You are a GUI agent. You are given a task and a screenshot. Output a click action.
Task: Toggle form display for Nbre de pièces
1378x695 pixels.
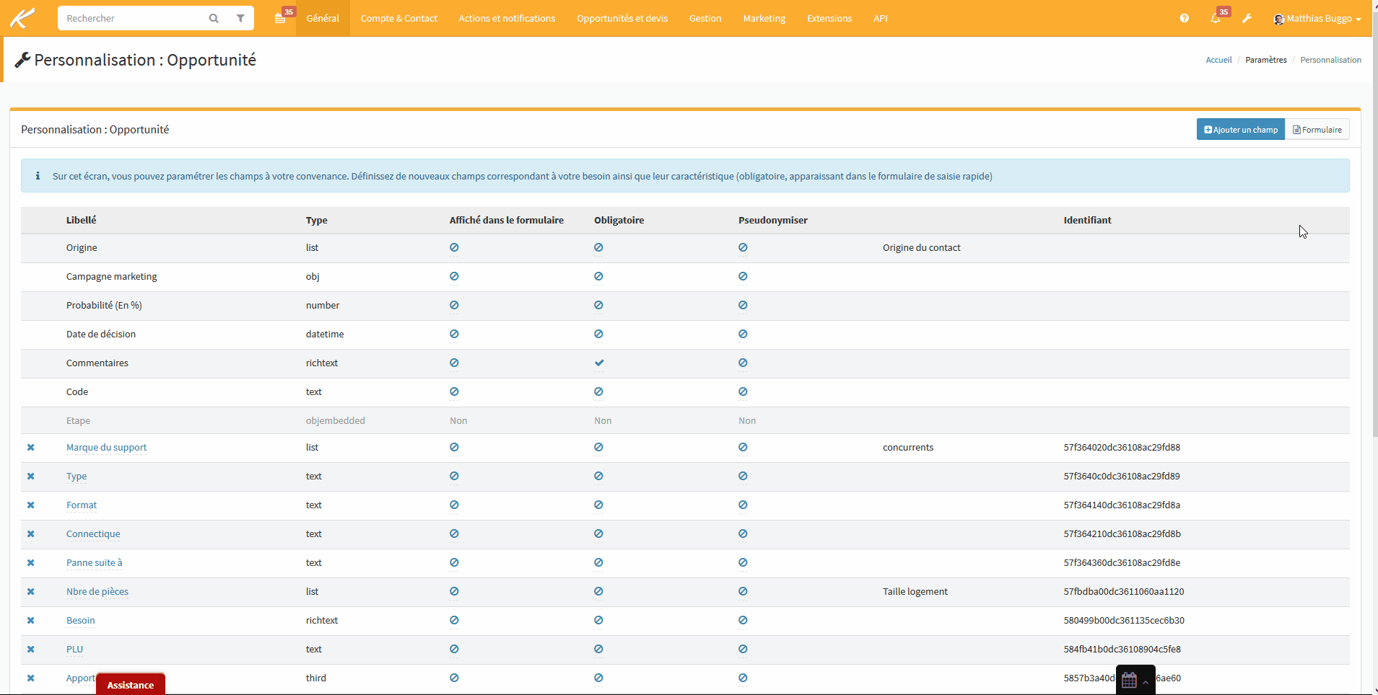(x=454, y=591)
